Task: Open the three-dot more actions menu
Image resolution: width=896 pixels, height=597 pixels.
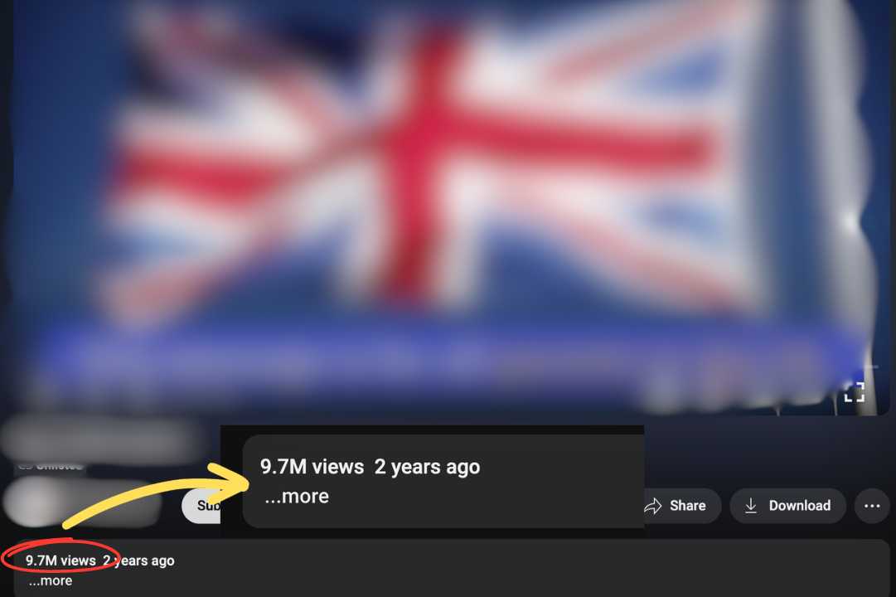Action: (872, 506)
